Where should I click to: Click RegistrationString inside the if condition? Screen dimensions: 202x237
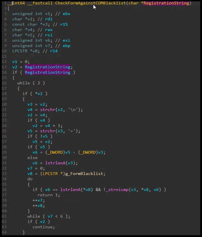pos(47,72)
